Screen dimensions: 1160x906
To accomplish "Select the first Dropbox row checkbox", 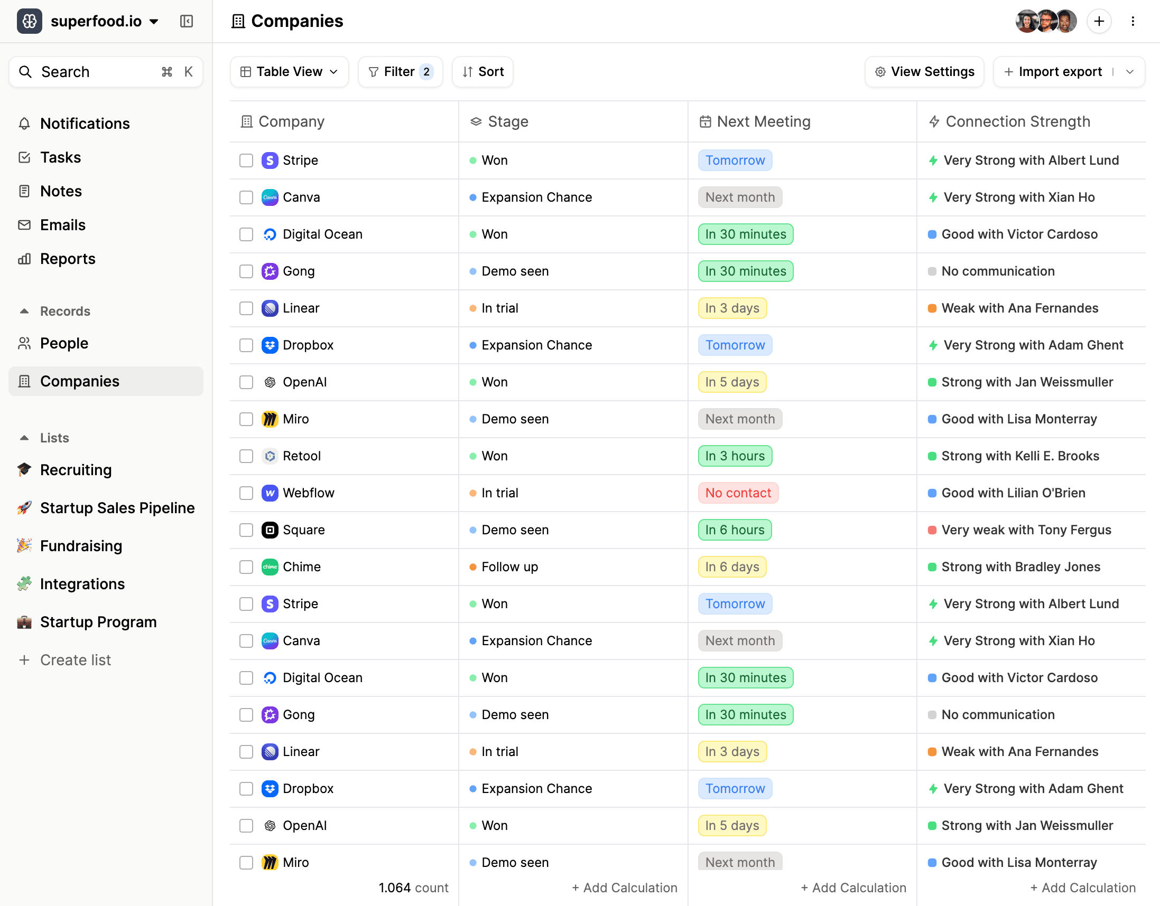I will click(x=246, y=345).
